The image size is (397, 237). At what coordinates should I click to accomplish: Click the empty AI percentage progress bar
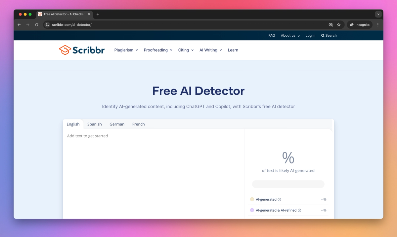pyautogui.click(x=288, y=184)
